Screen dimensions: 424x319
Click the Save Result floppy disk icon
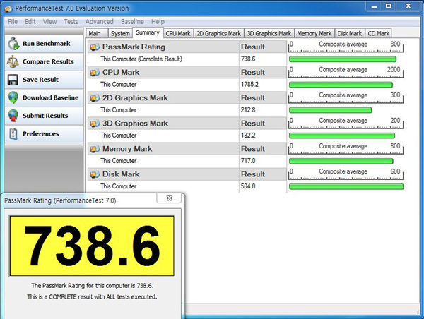tap(13, 80)
